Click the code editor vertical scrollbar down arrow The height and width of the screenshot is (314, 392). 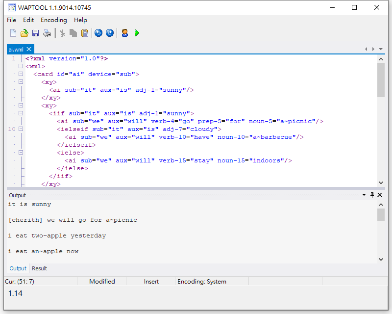381,182
